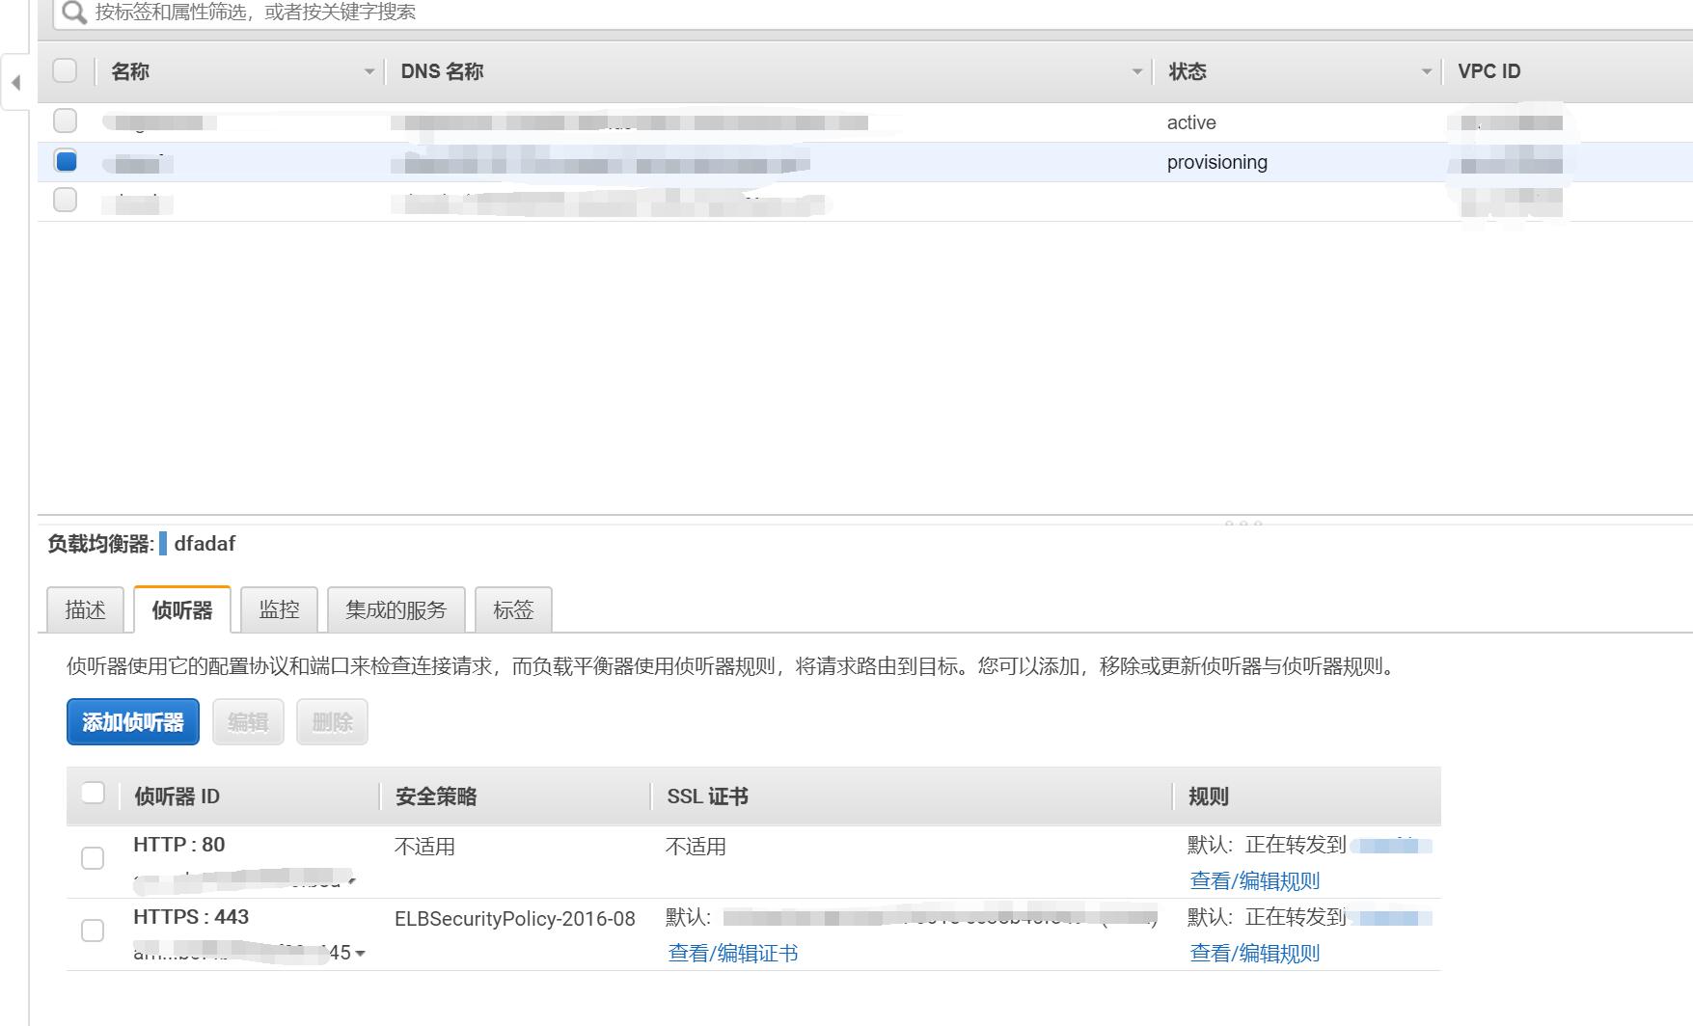Click the 编辑 button
Viewport: 1693px width, 1026px height.
pyautogui.click(x=248, y=722)
